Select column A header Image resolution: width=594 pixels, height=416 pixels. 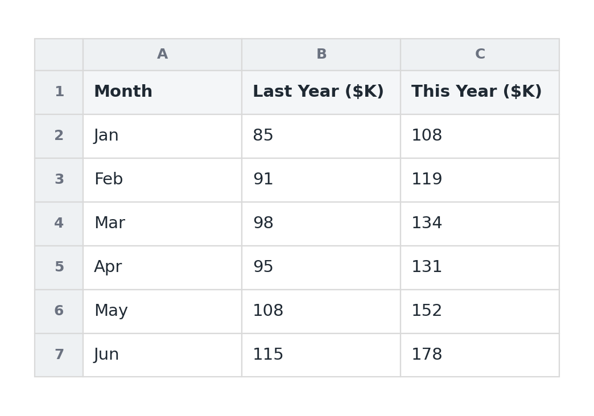click(x=163, y=54)
